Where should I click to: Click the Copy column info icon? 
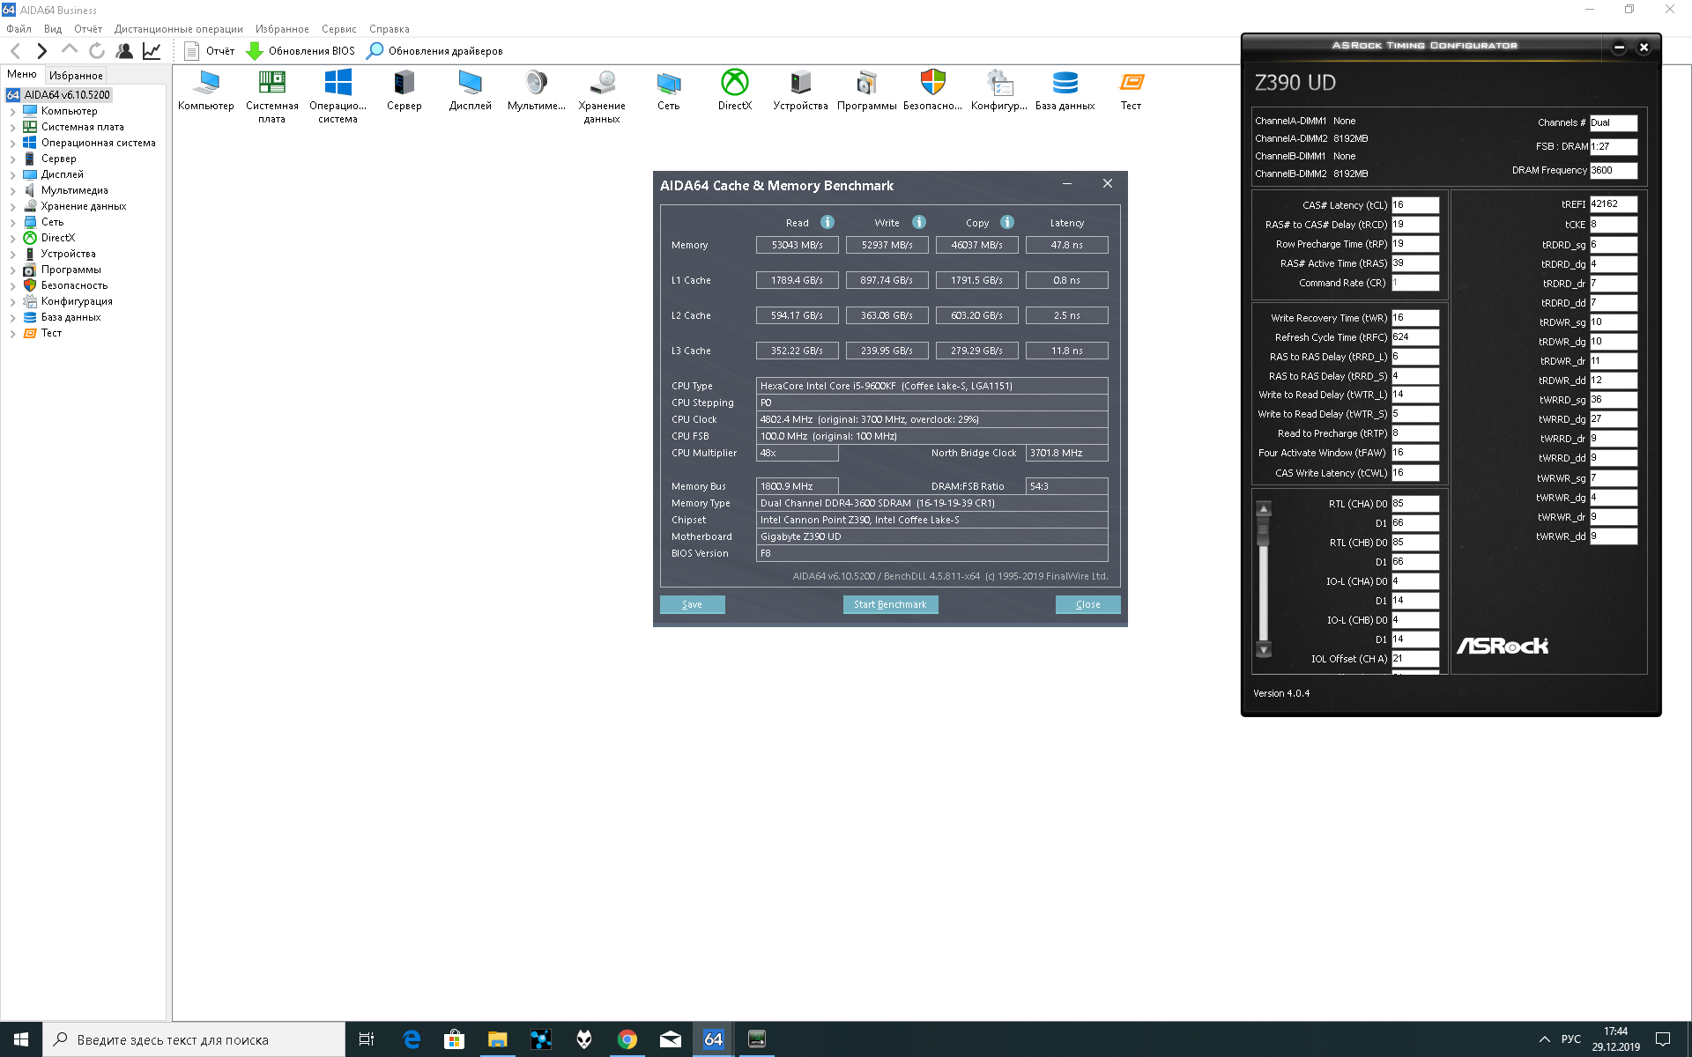pos(1007,222)
